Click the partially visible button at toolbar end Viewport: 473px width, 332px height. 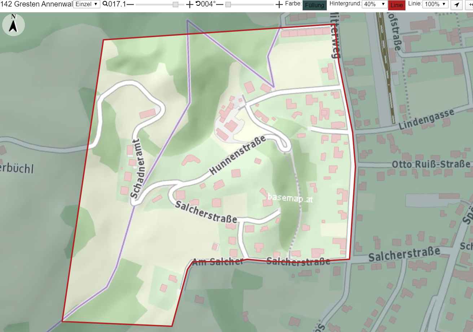[x=469, y=5]
